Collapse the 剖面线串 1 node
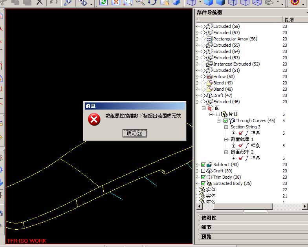The image size is (308, 247). coord(226,139)
